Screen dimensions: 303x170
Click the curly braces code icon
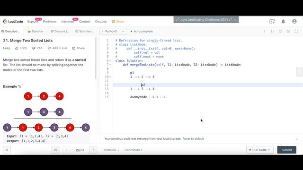coord(272,32)
